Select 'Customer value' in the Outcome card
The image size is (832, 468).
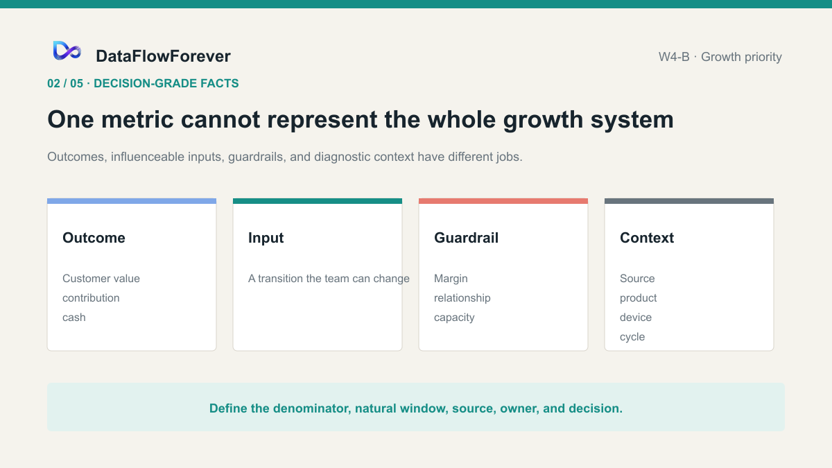(101, 279)
